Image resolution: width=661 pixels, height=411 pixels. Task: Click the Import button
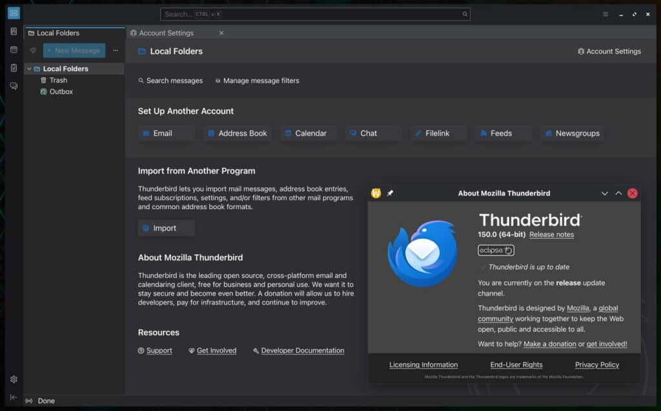[165, 228]
